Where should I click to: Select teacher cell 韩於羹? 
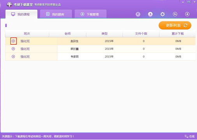[74, 49]
